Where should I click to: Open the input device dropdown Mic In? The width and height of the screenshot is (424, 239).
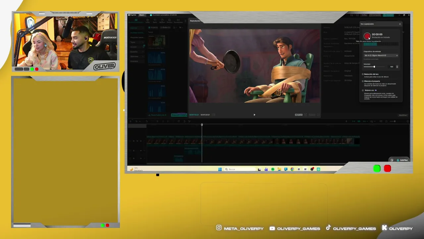pyautogui.click(x=381, y=55)
